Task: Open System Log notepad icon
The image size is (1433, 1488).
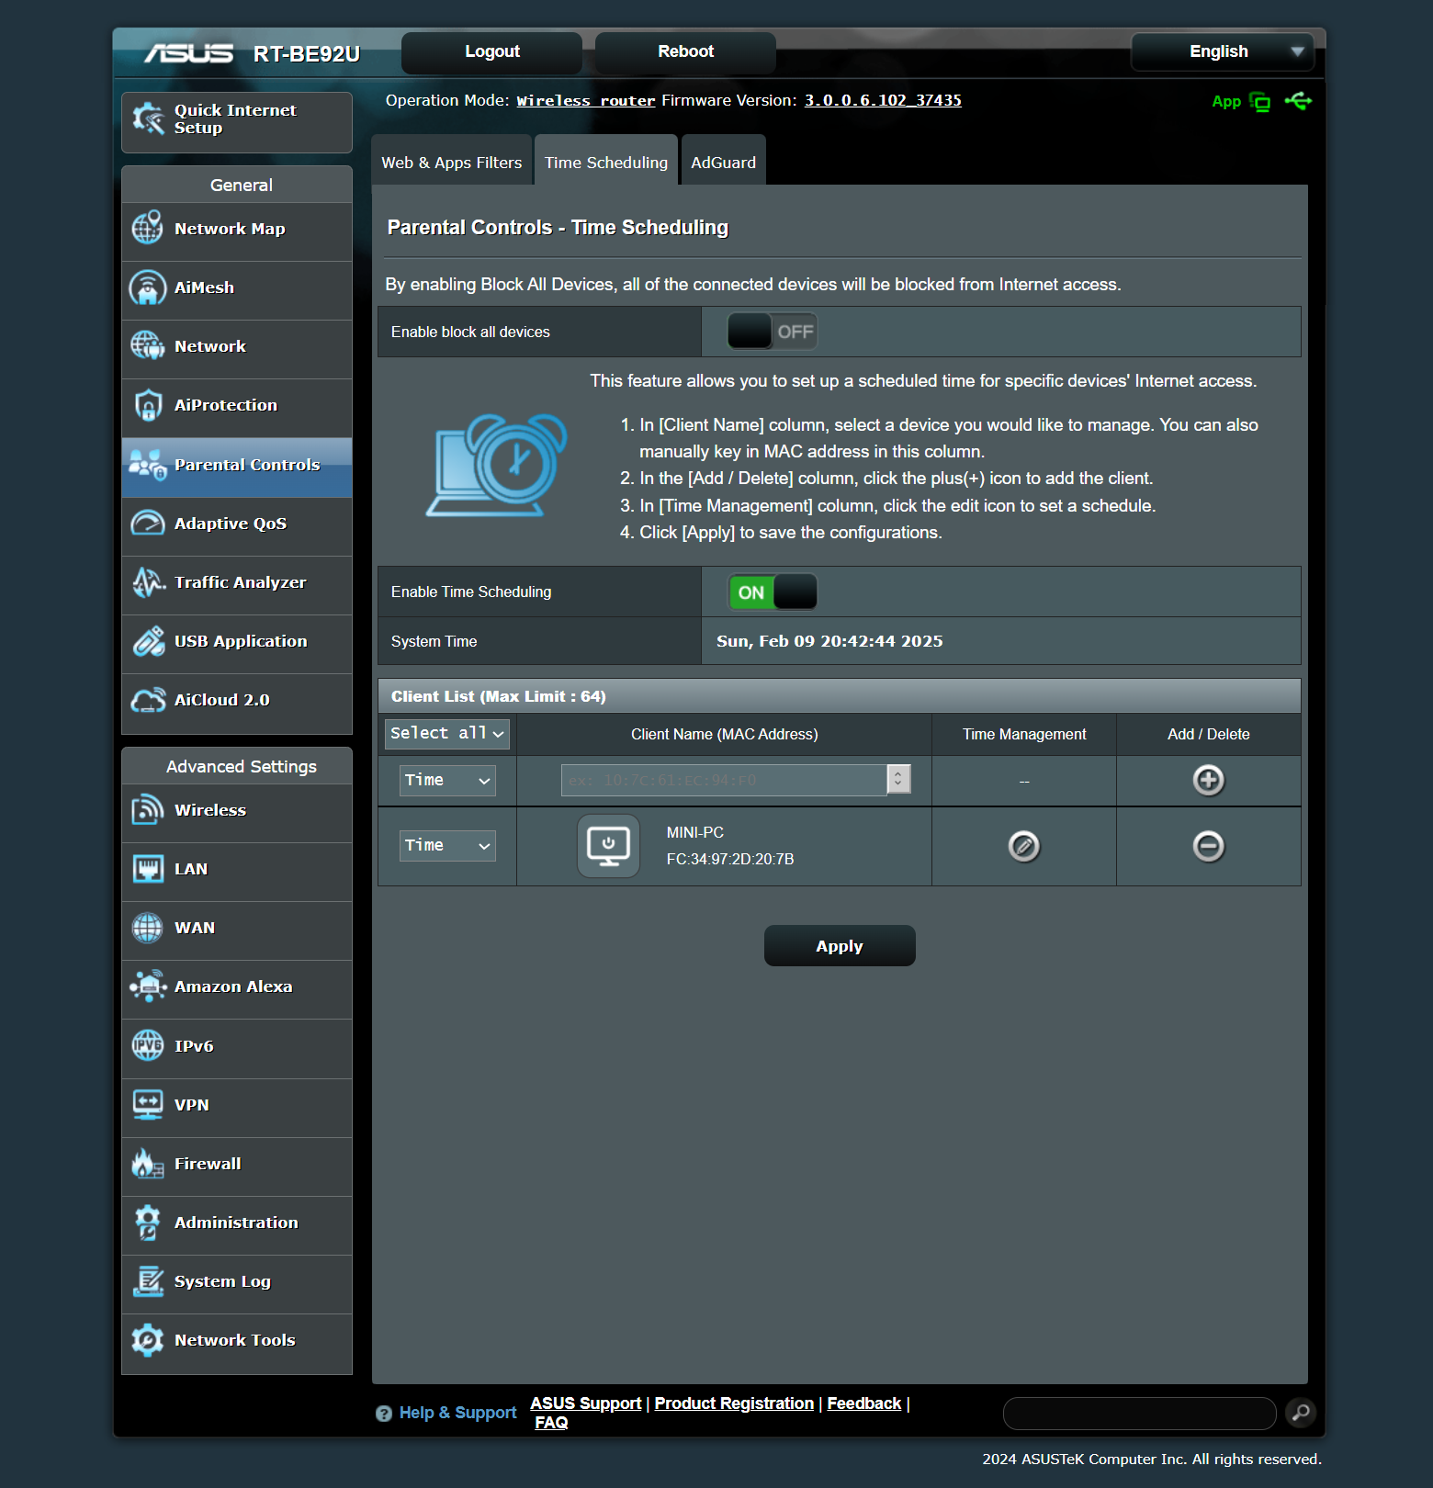Action: pyautogui.click(x=148, y=1281)
